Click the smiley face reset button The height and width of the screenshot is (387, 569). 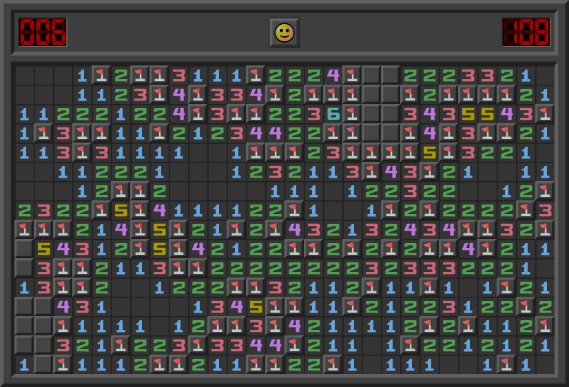click(x=284, y=32)
